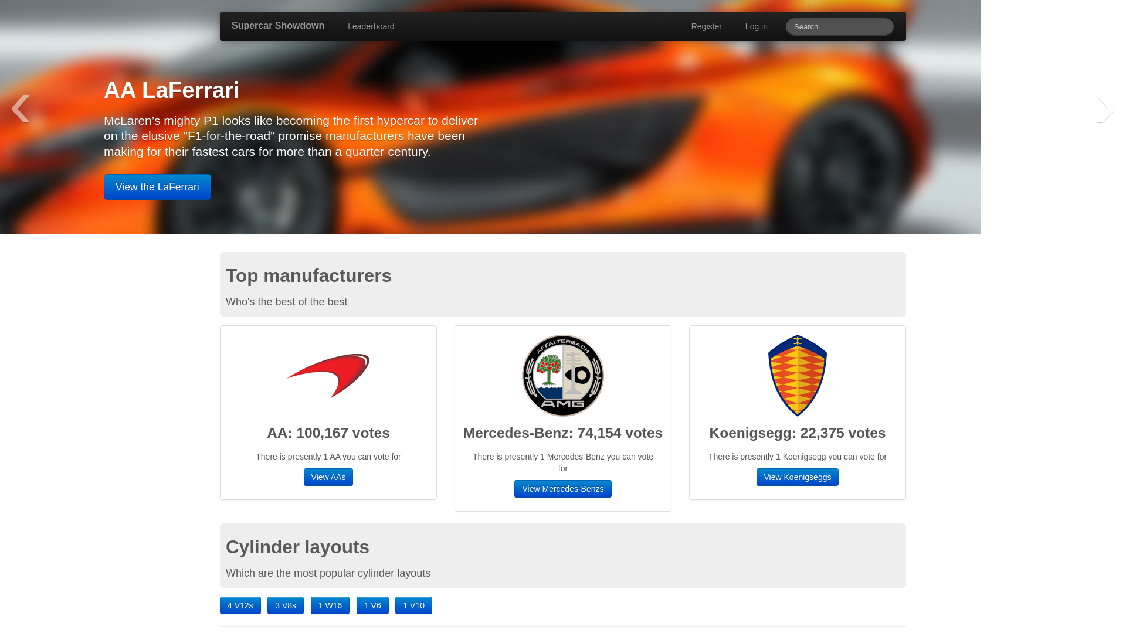Click the AA LaFerrari slide heading
This screenshot has width=1126, height=633.
point(172,90)
